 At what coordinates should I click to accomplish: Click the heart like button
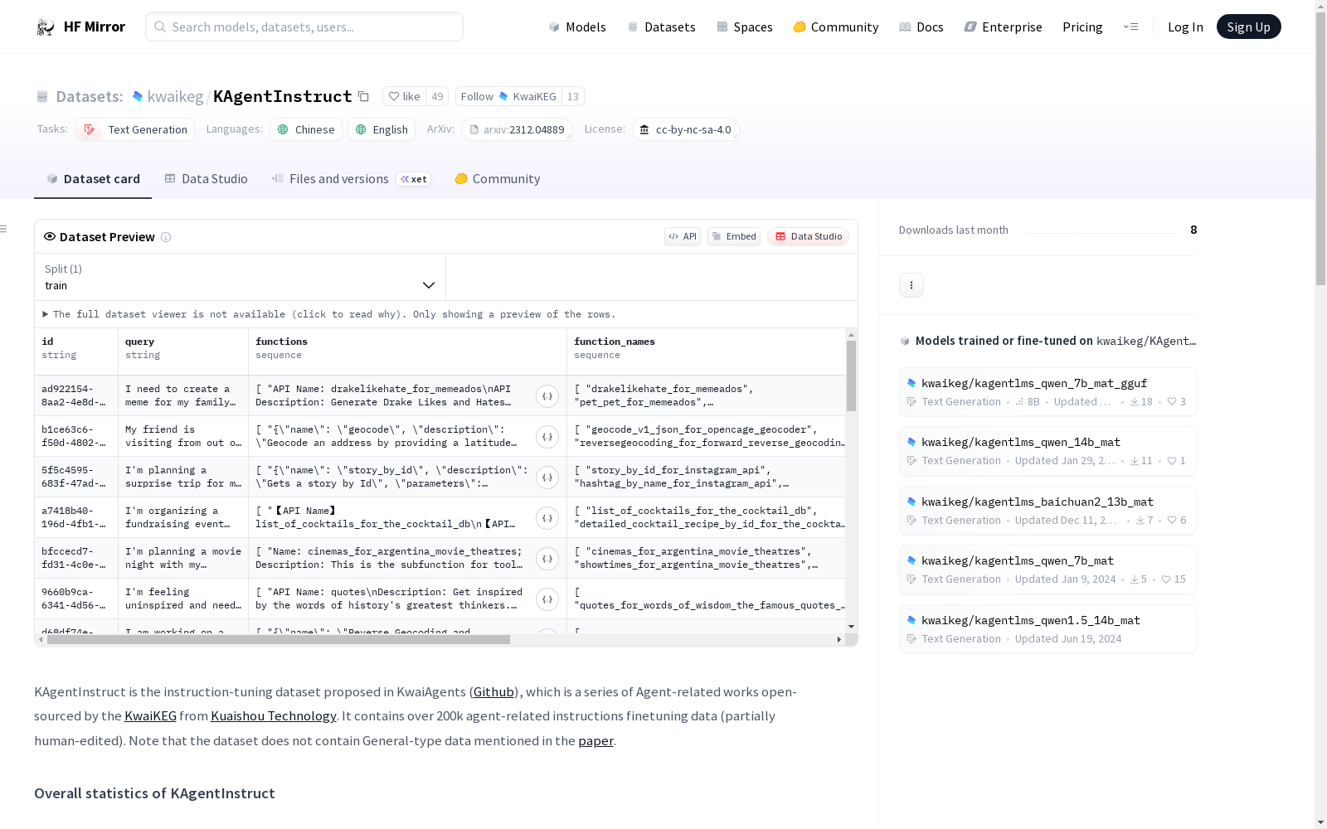point(404,96)
